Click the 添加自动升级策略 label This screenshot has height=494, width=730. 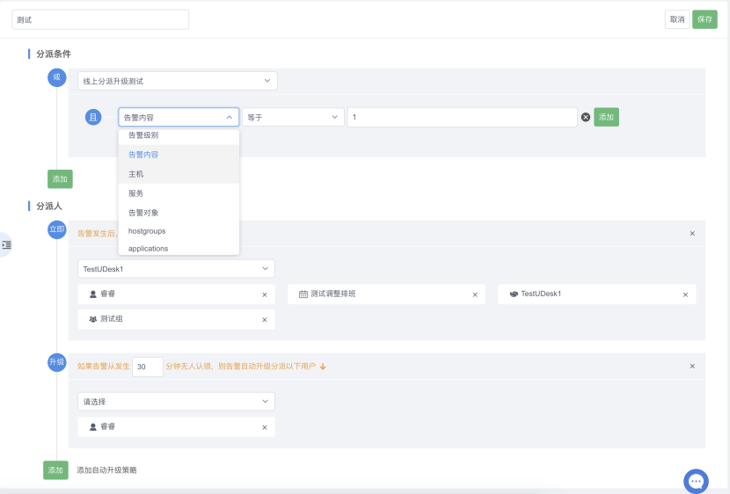pos(106,470)
